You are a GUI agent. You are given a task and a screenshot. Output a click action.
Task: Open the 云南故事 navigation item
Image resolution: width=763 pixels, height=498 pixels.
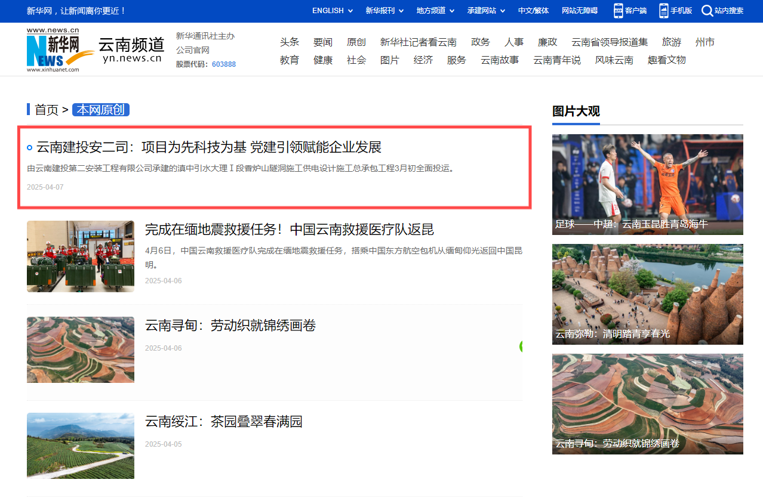(500, 60)
